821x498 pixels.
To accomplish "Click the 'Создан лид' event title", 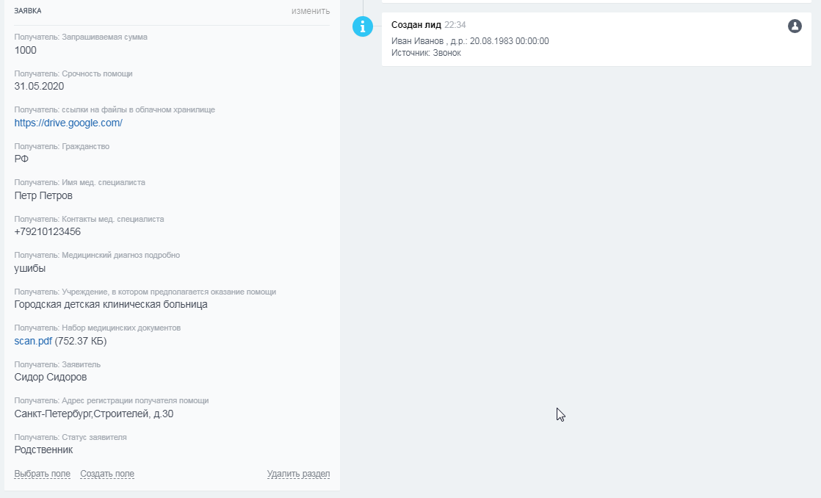I will click(416, 25).
